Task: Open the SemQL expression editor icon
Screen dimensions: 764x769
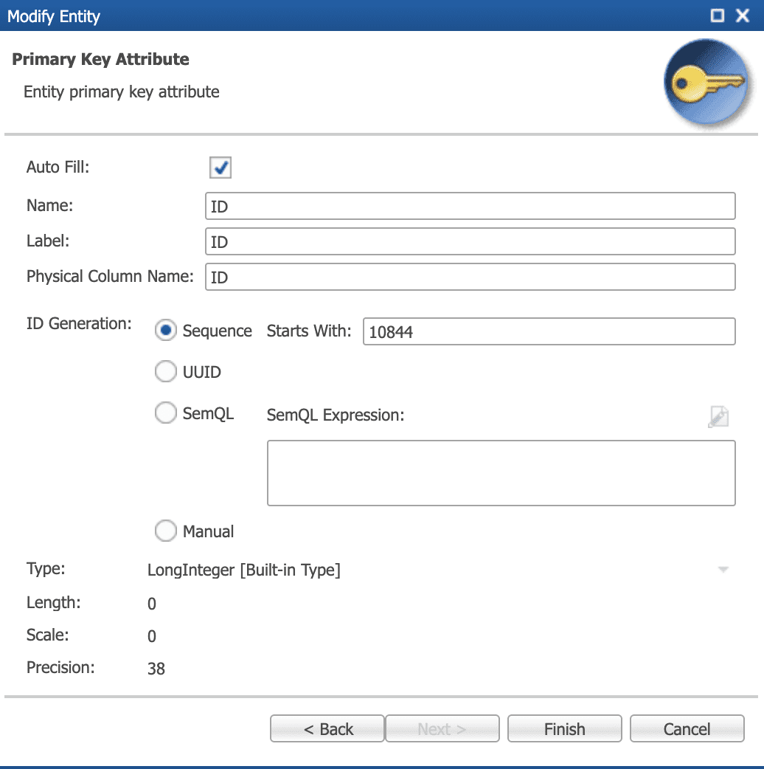Action: tap(718, 416)
